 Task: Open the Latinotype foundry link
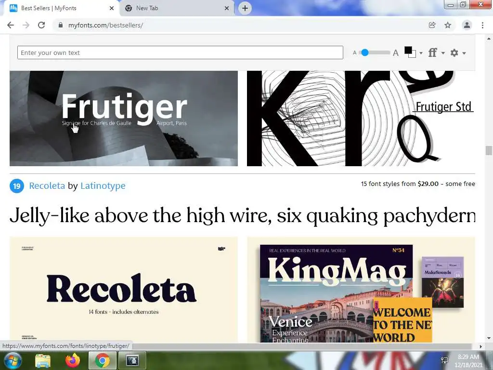103,185
